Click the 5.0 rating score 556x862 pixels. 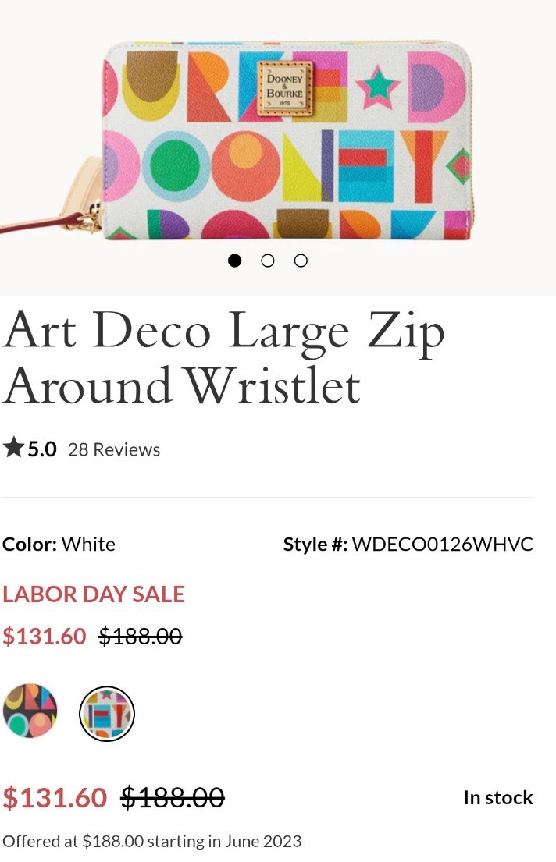coord(42,449)
